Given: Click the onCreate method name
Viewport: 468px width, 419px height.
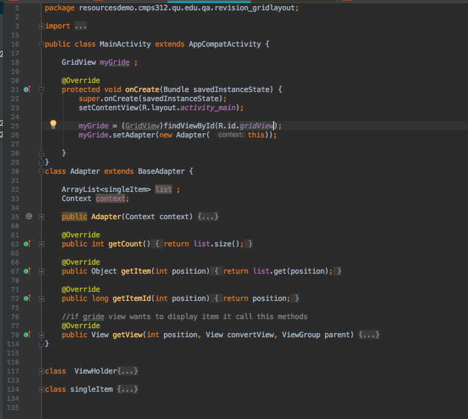Looking at the screenshot, I should tap(142, 90).
